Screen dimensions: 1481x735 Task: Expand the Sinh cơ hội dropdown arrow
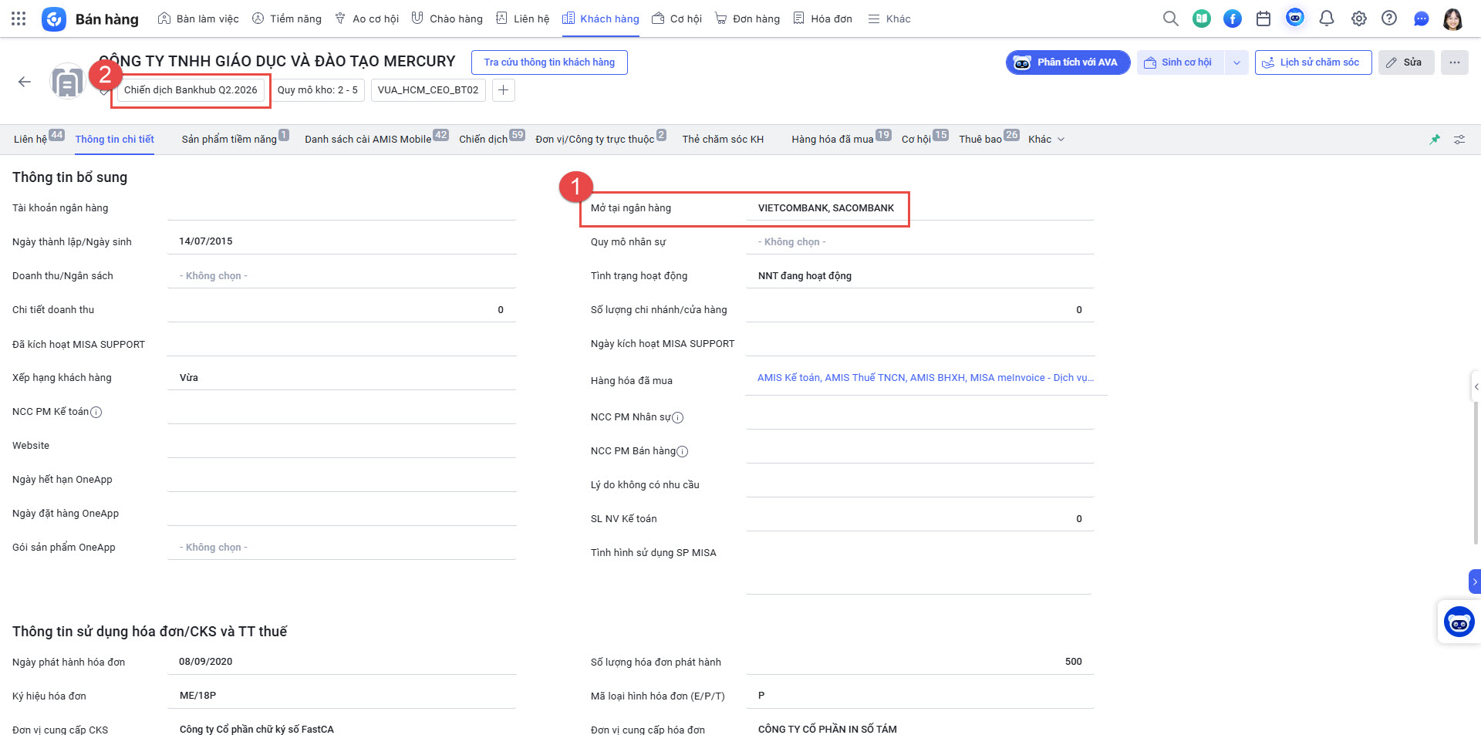pyautogui.click(x=1236, y=62)
